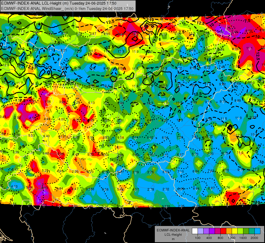The width and height of the screenshot is (265, 243).
Task: Click the grid value 2.90
Action: click(x=75, y=171)
